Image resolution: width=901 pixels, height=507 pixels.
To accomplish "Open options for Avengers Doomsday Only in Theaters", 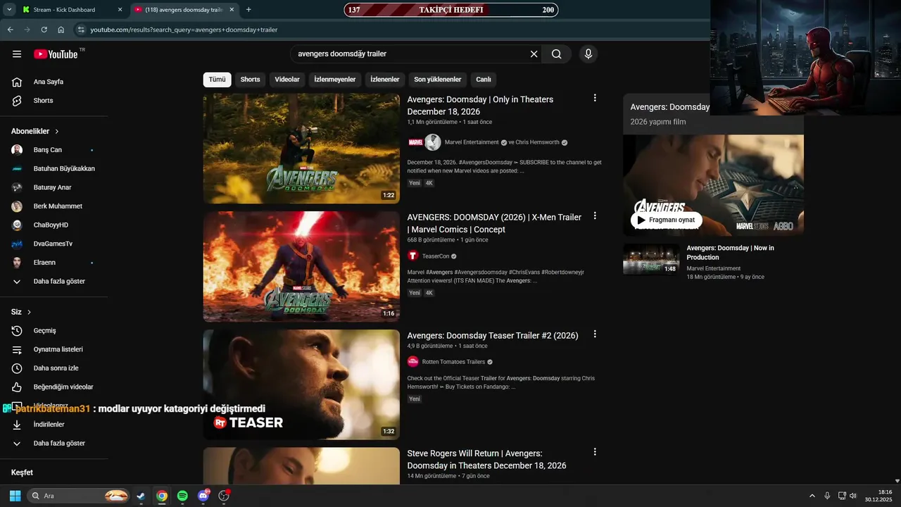I will [595, 98].
